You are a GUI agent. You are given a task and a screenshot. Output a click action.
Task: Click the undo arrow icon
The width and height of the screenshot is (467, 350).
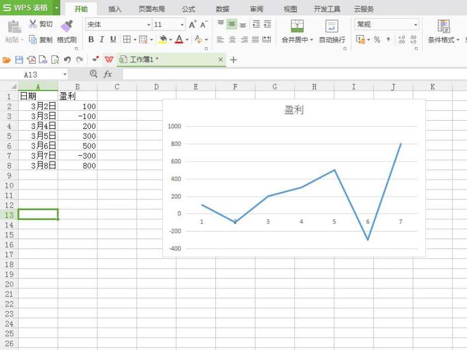[67, 60]
